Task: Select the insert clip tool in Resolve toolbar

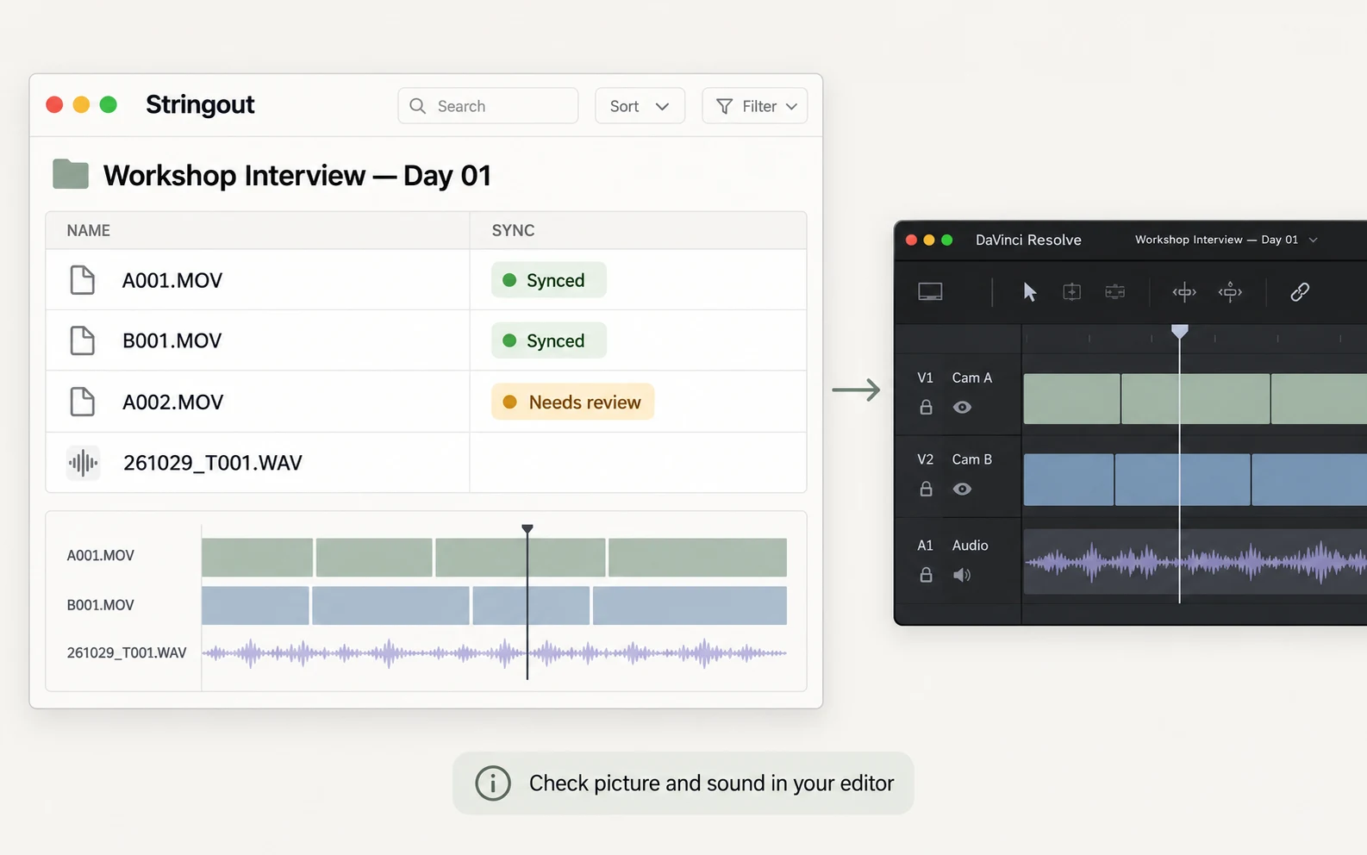Action: [1071, 292]
